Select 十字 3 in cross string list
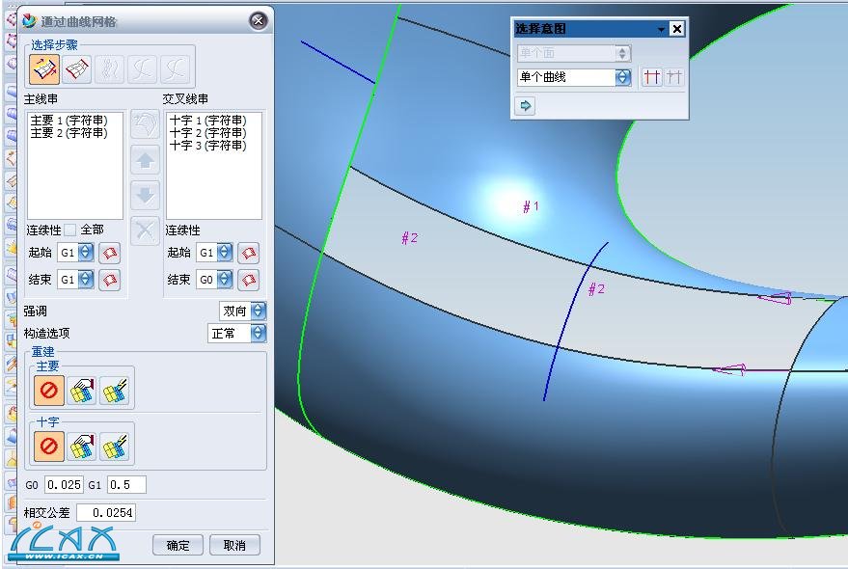848x569 pixels. click(207, 146)
